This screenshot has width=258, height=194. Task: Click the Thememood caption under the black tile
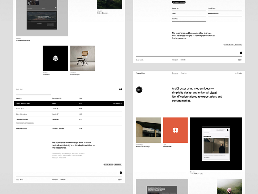[46, 75]
